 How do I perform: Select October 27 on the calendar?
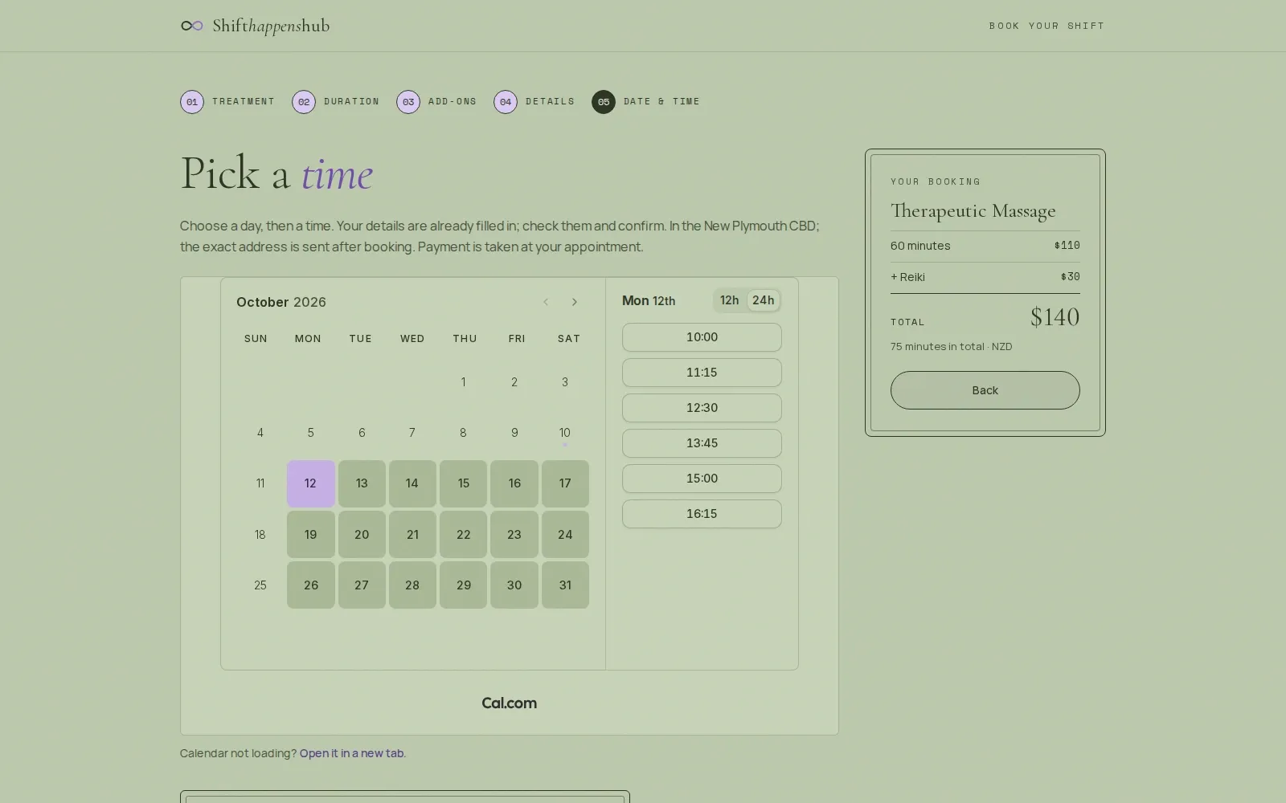(362, 585)
